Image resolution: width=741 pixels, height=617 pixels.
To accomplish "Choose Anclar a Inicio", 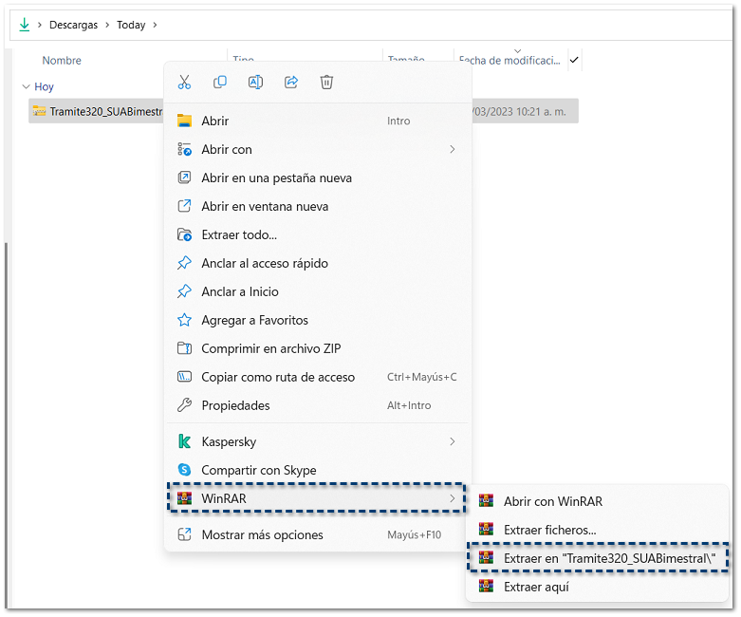I will 318,291.
